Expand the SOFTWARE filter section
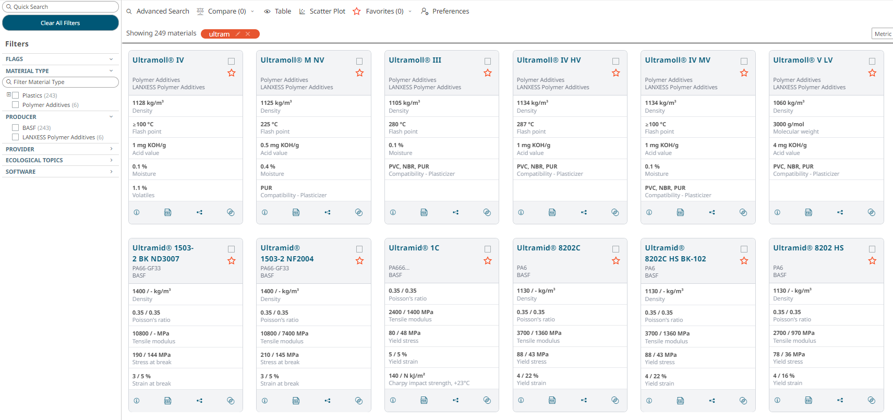This screenshot has height=420, width=893. [x=111, y=172]
